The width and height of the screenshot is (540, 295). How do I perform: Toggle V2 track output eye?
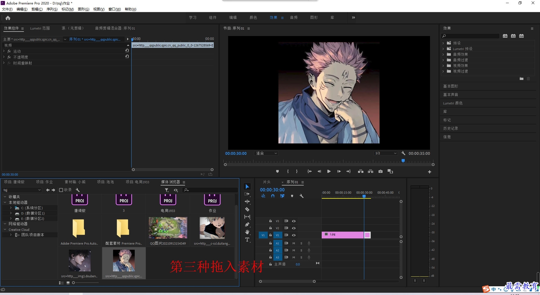pos(294,228)
